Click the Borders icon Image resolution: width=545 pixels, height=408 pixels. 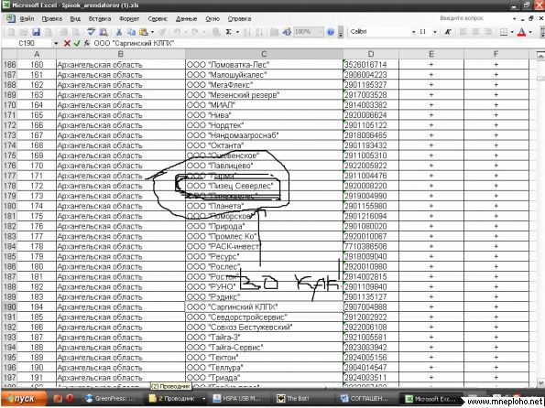[x=503, y=32]
